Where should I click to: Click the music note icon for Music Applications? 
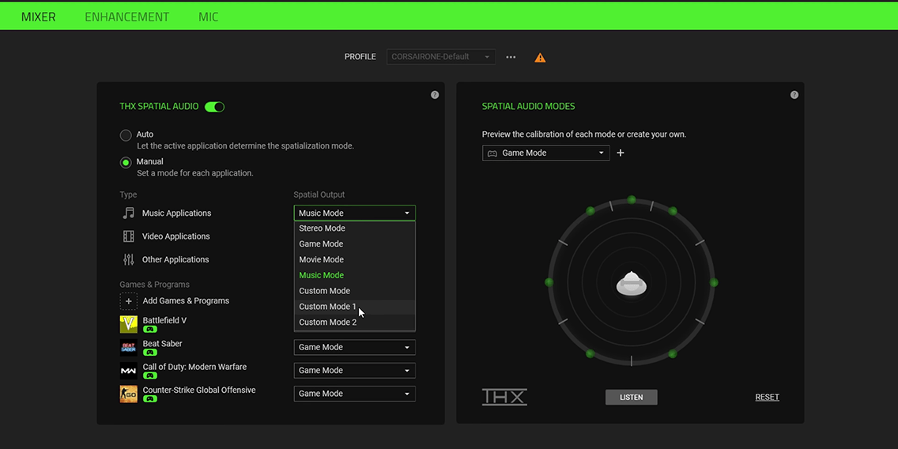129,213
